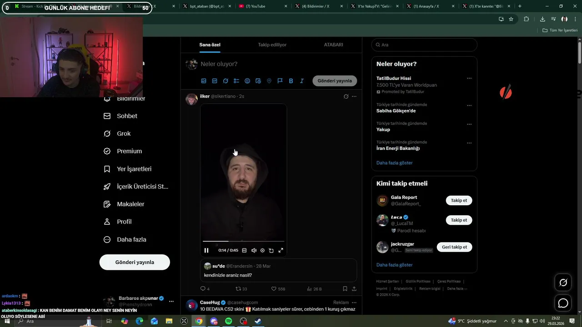
Task: Click the Ara search field
Action: (x=424, y=45)
